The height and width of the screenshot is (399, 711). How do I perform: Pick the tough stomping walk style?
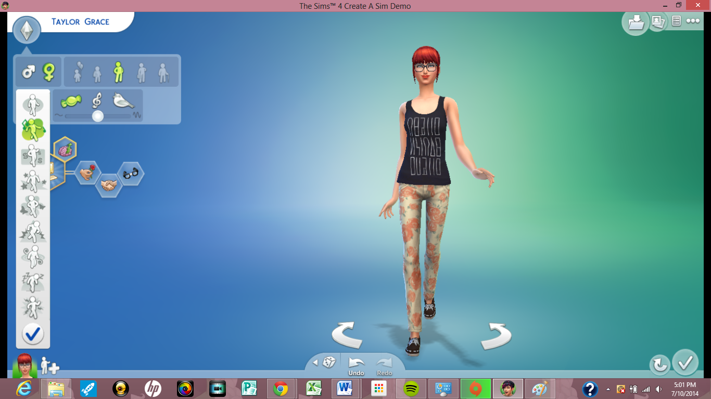click(33, 231)
